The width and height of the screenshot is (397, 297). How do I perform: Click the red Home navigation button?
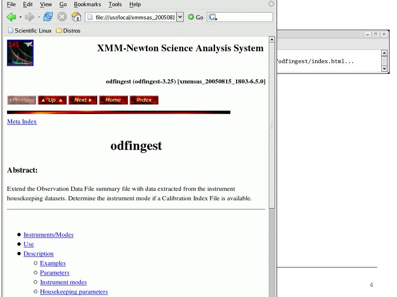(113, 100)
